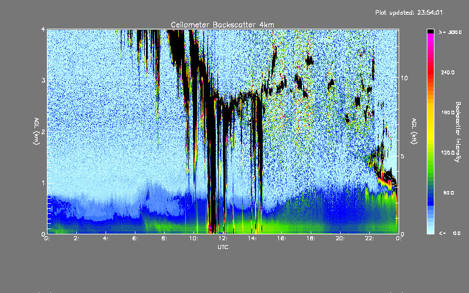Click the '5' kft tick on right axis
This screenshot has width=469, height=293.
pos(402,156)
